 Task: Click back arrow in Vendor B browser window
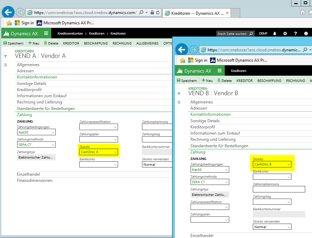[x=181, y=50]
